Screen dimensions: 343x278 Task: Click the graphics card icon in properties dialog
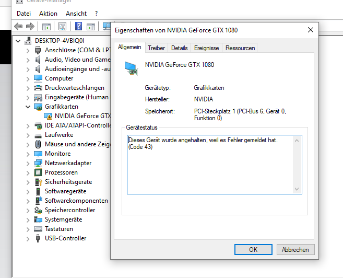click(x=131, y=68)
